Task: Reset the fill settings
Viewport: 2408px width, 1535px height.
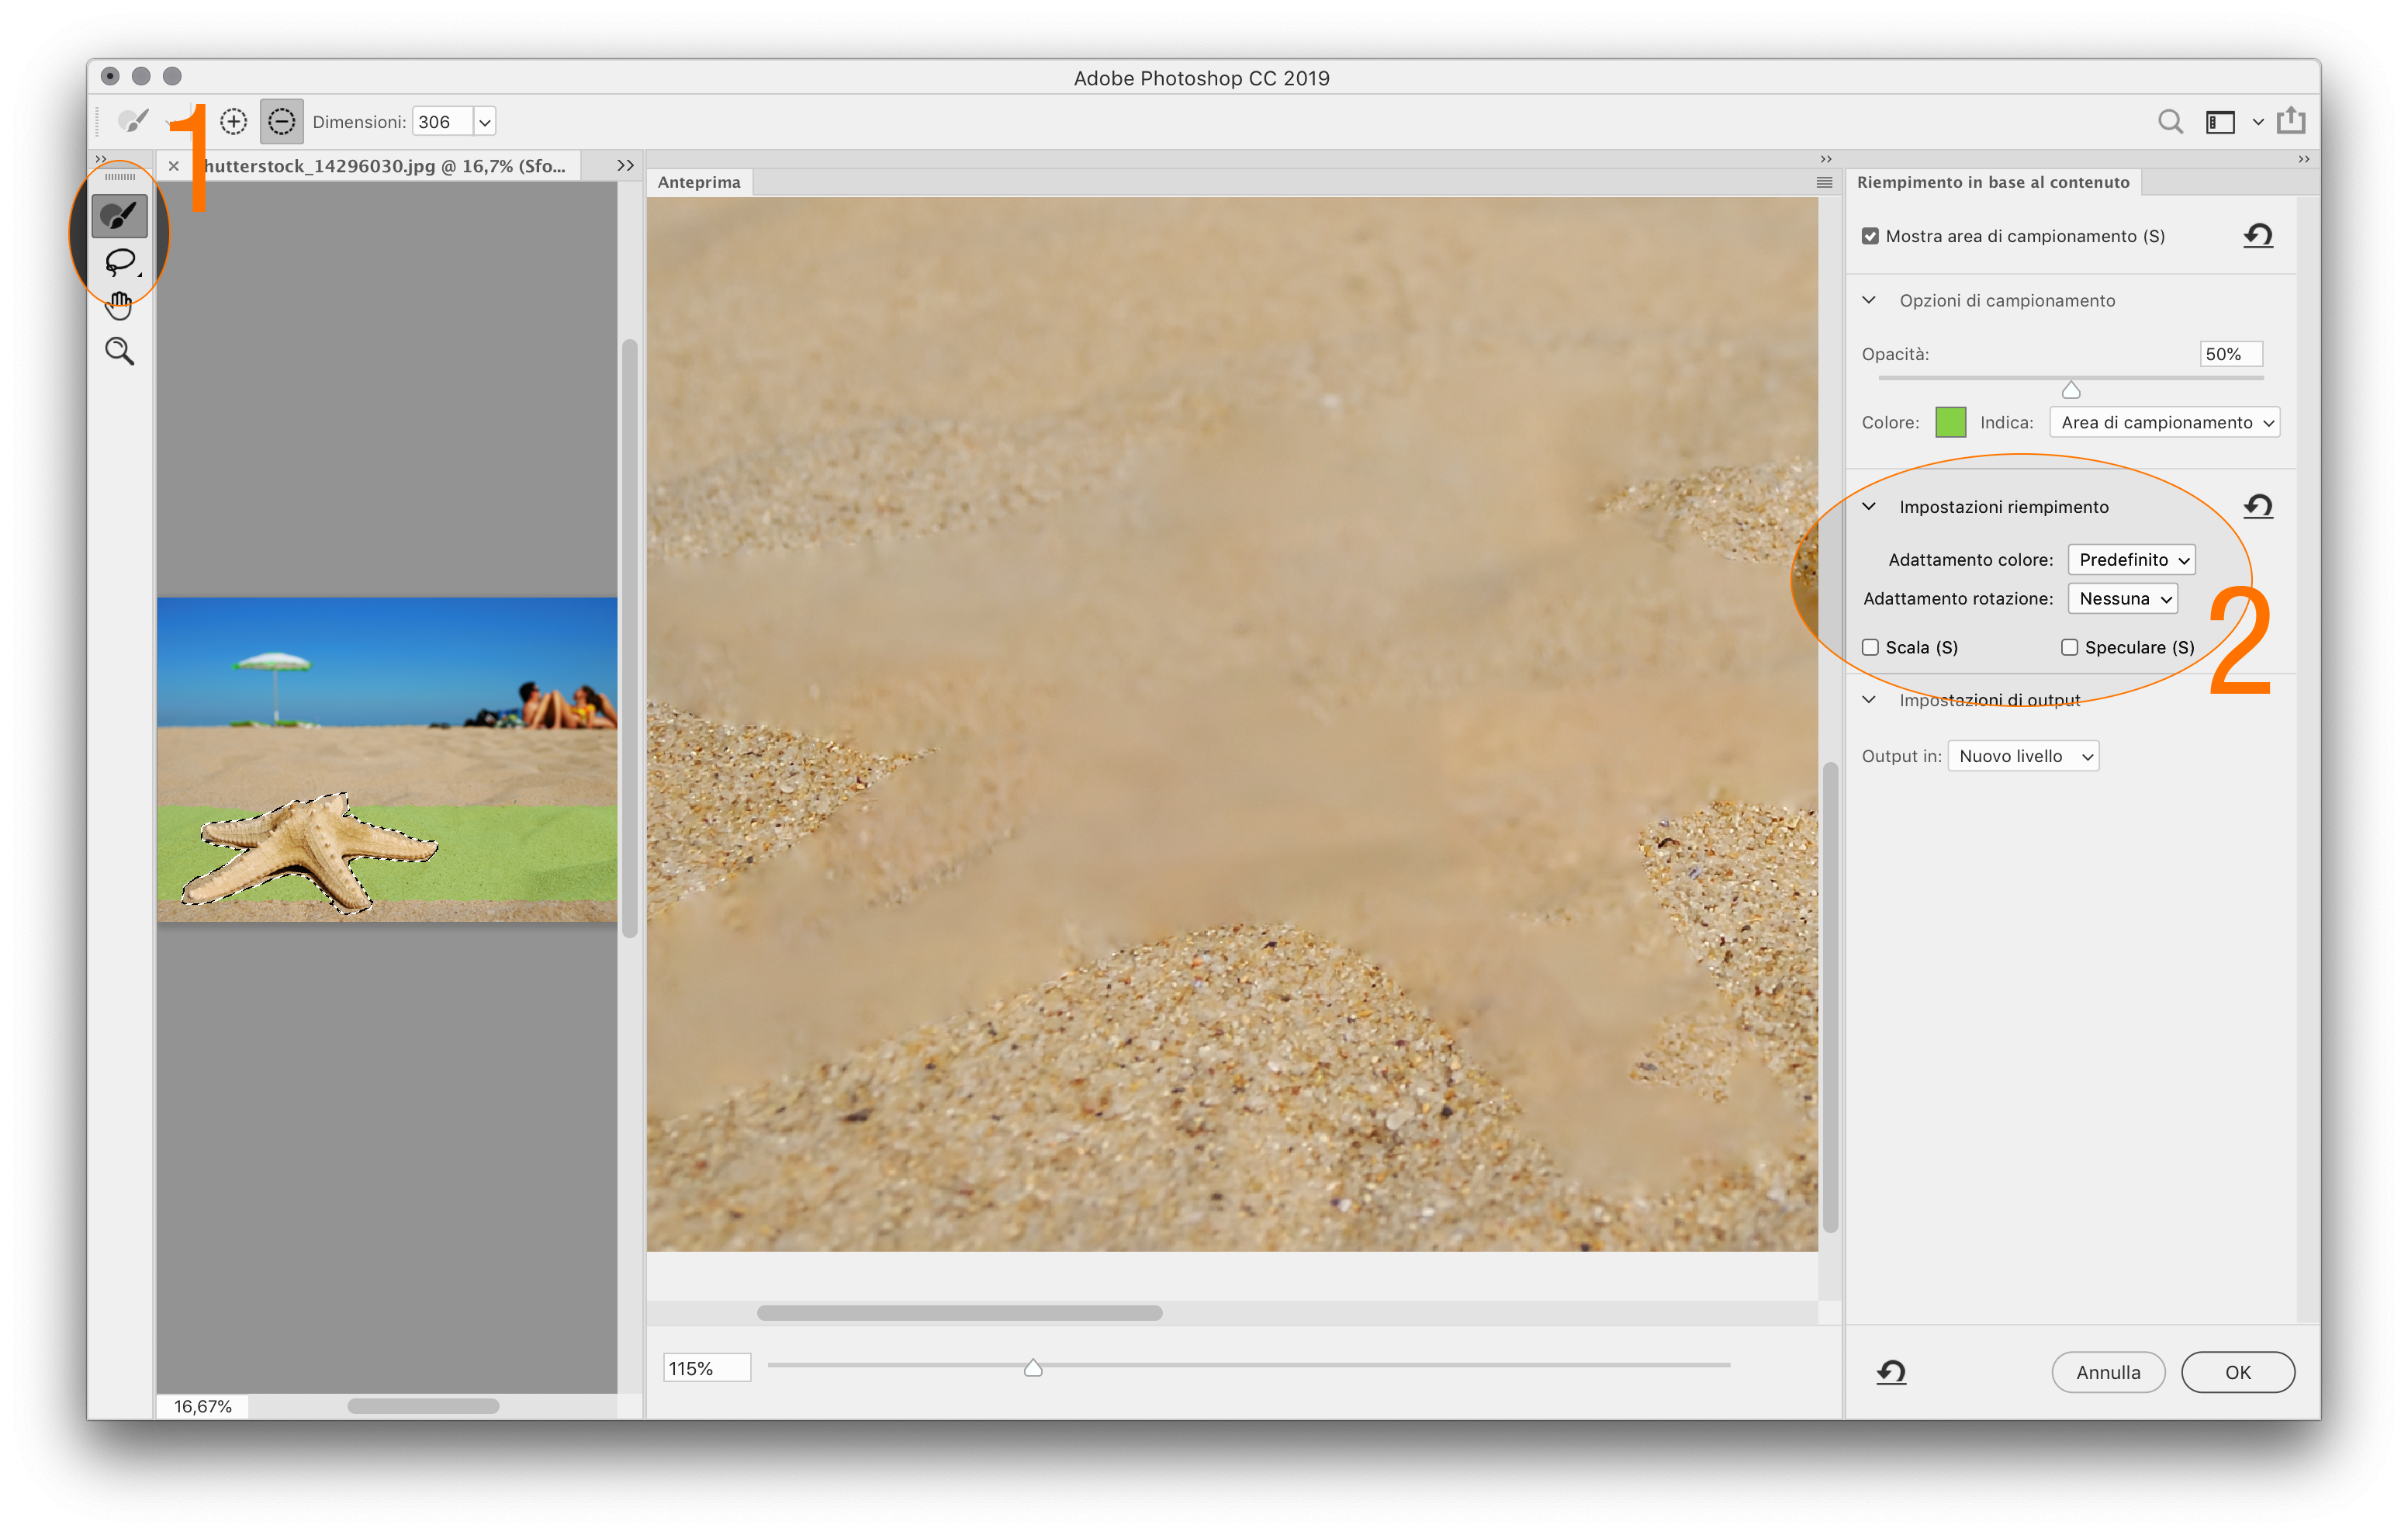Action: [2257, 506]
